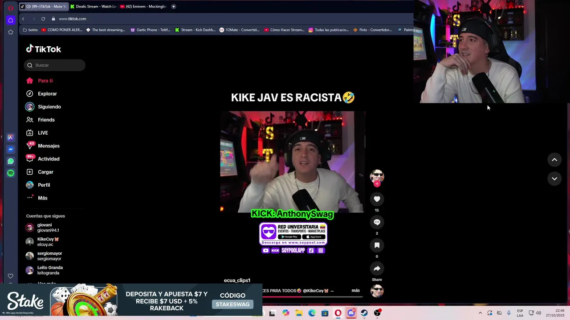The height and width of the screenshot is (320, 570).
Task: Like the video with heart icon
Action: click(377, 199)
